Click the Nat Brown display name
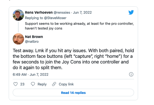 point(34,36)
